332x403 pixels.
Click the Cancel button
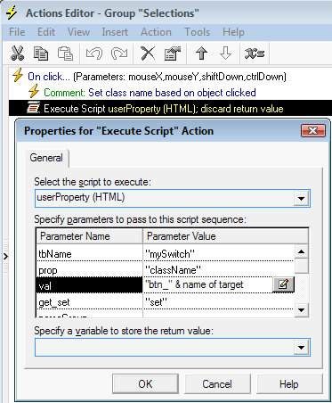[x=217, y=383]
